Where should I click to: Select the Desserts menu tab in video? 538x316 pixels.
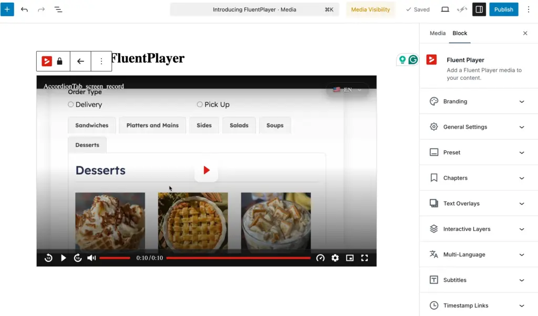[87, 144]
